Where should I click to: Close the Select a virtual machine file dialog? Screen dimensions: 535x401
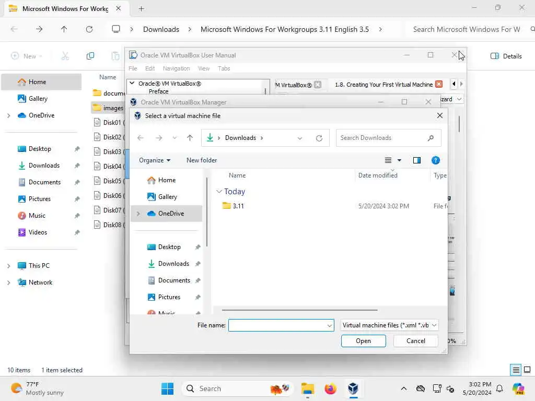(440, 115)
